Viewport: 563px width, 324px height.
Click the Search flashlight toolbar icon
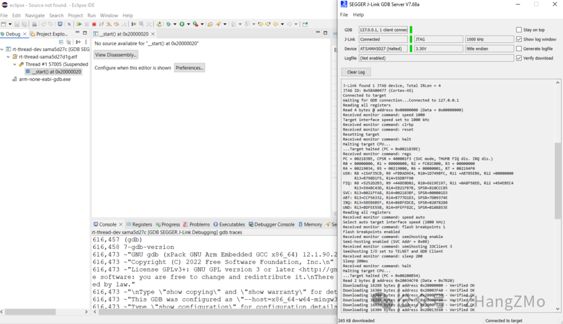[x=218, y=24]
